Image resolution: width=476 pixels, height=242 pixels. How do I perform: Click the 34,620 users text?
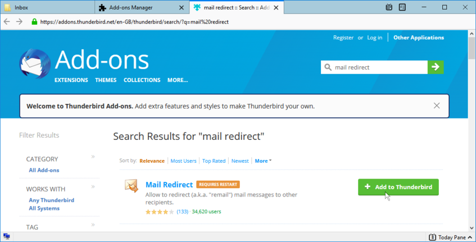point(206,211)
